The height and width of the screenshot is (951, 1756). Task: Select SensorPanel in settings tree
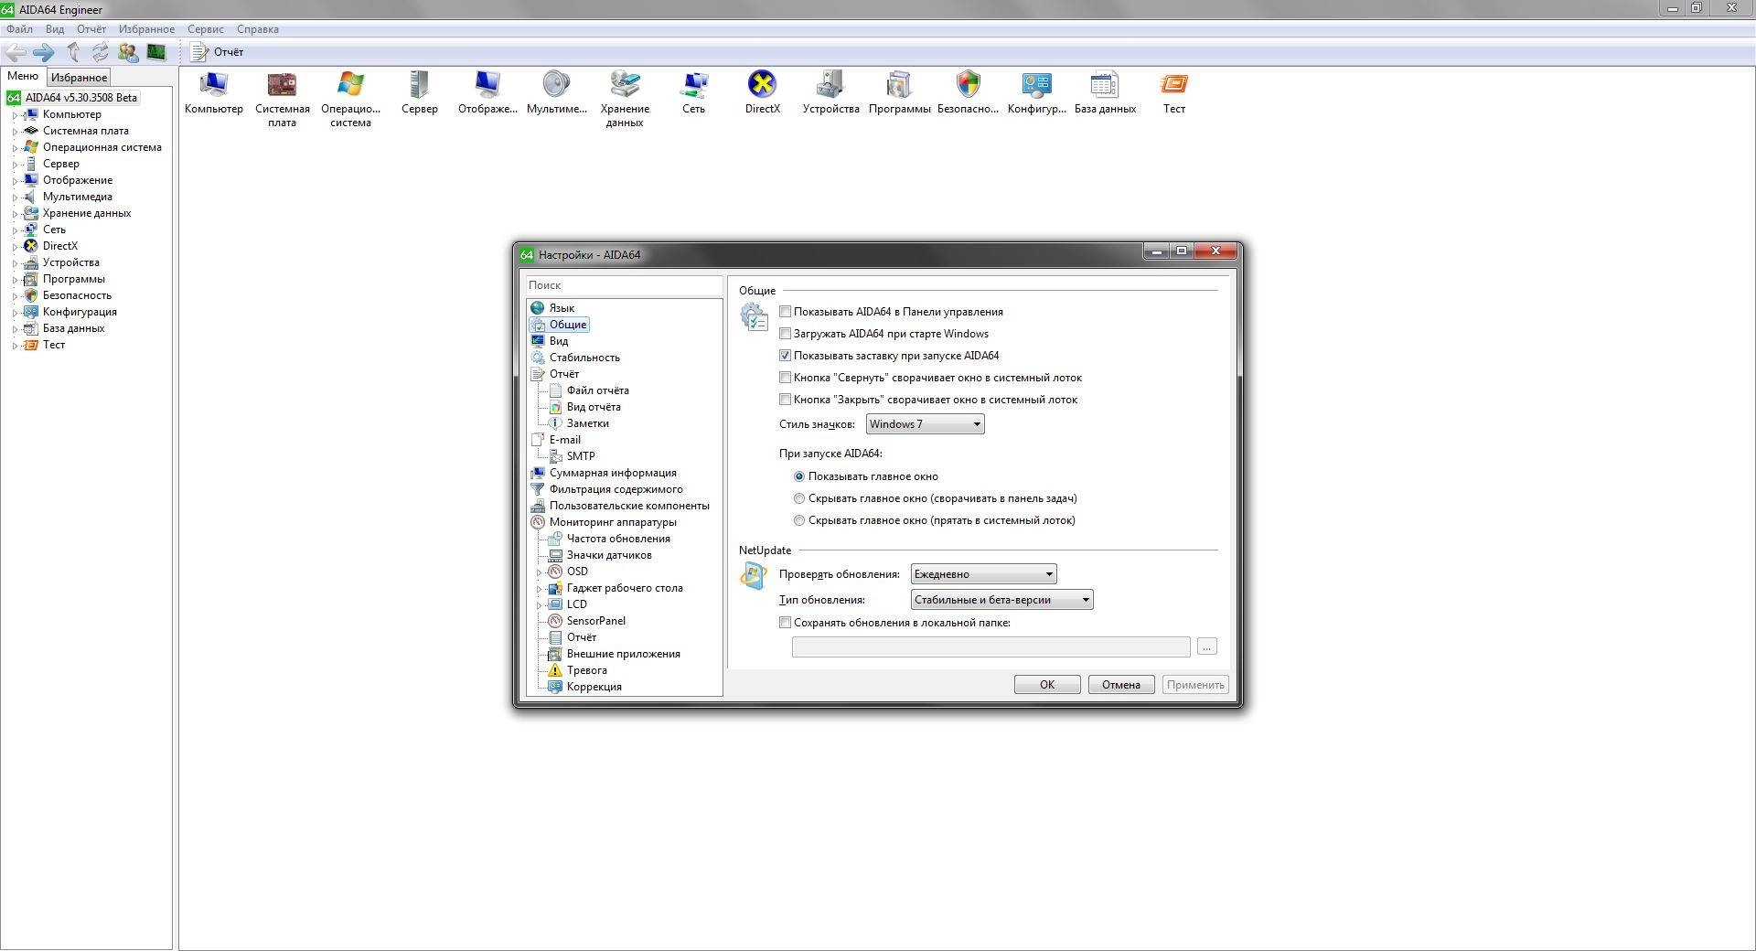(x=595, y=621)
